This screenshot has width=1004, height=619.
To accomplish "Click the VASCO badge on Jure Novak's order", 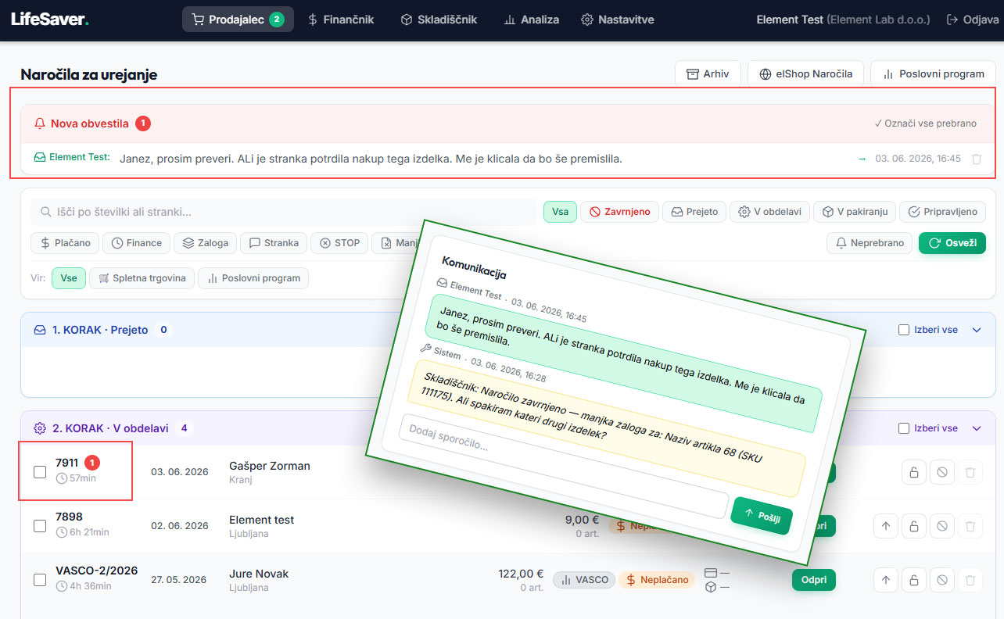I will [584, 580].
